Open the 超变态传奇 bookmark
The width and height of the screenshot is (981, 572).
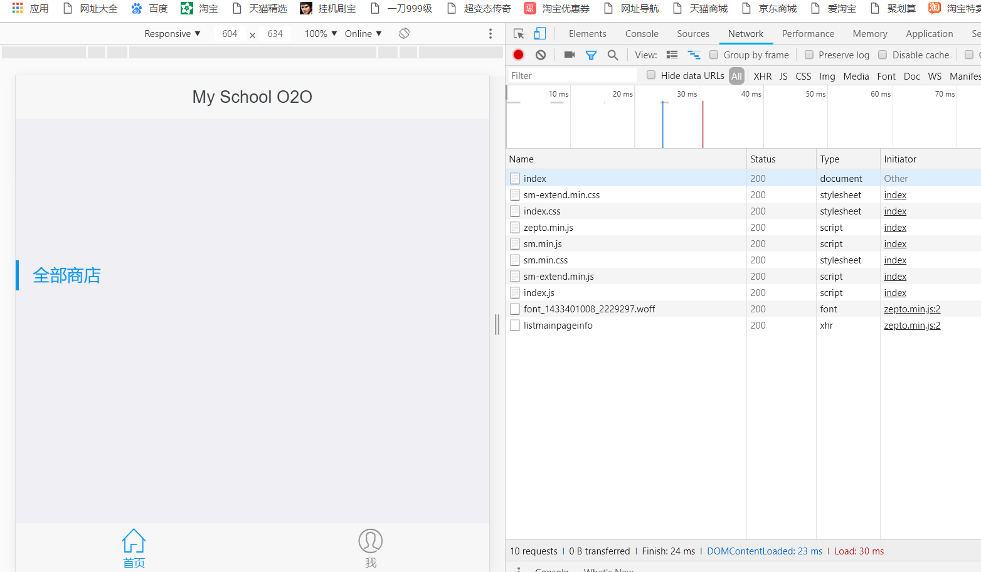[479, 8]
